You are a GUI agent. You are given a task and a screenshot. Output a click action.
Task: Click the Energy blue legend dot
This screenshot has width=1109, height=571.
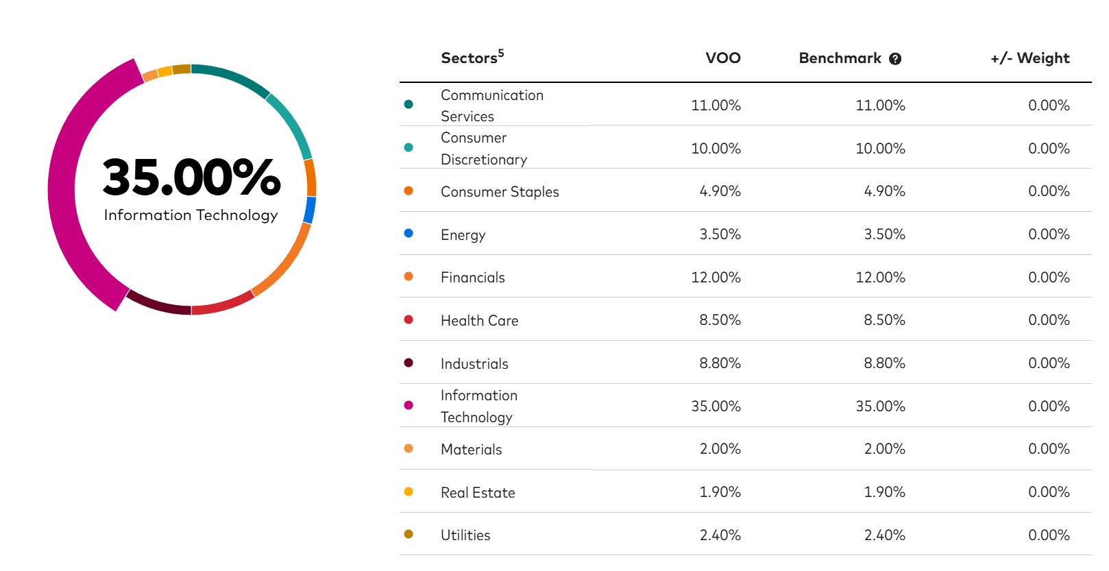pyautogui.click(x=409, y=233)
